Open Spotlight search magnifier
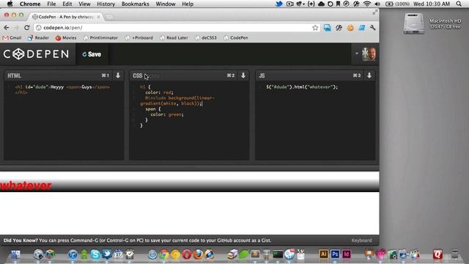Image resolution: width=469 pixels, height=264 pixels. 459,4
